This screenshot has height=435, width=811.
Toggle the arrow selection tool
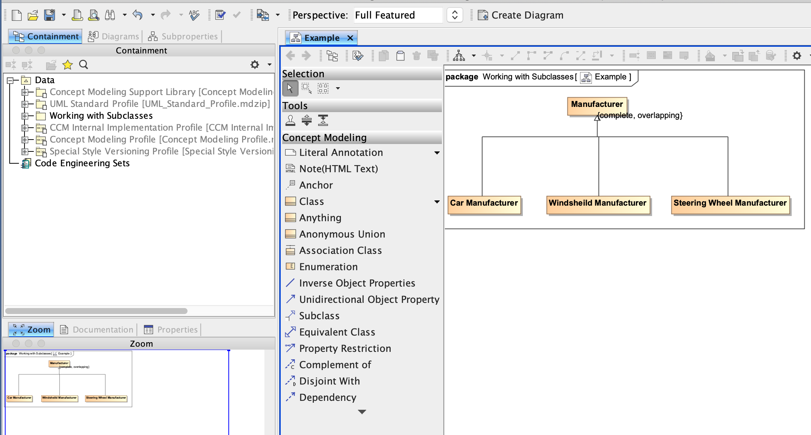pyautogui.click(x=290, y=88)
